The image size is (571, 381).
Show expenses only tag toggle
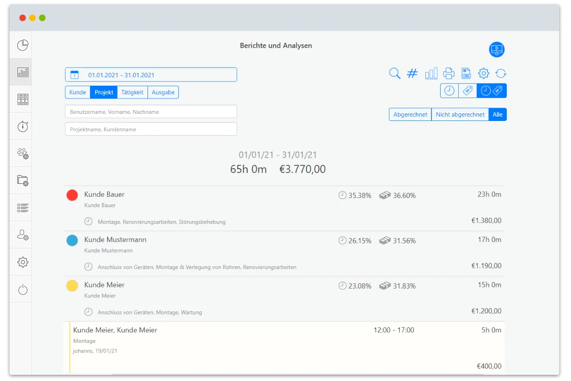point(468,90)
